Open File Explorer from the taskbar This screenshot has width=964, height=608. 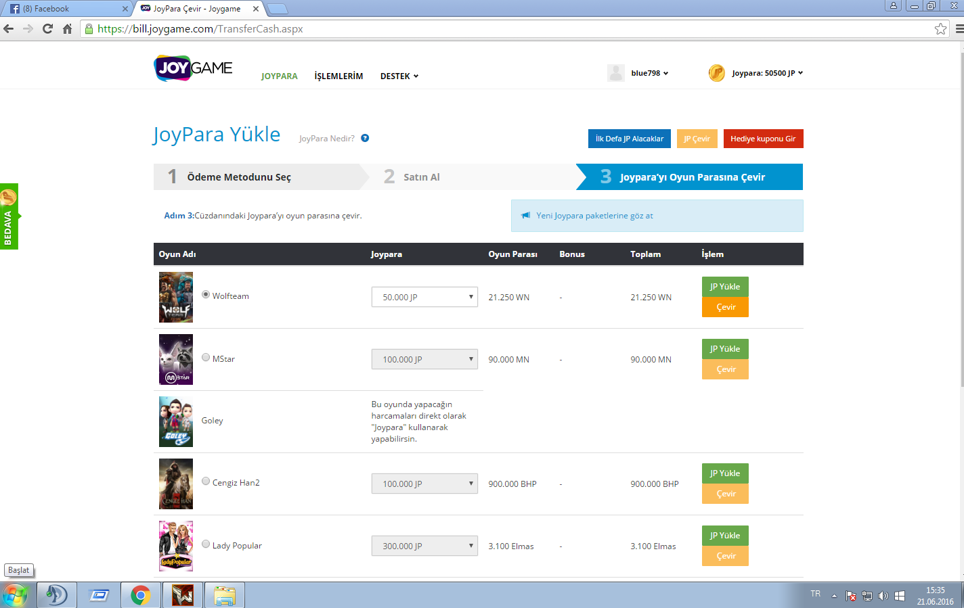pyautogui.click(x=225, y=595)
